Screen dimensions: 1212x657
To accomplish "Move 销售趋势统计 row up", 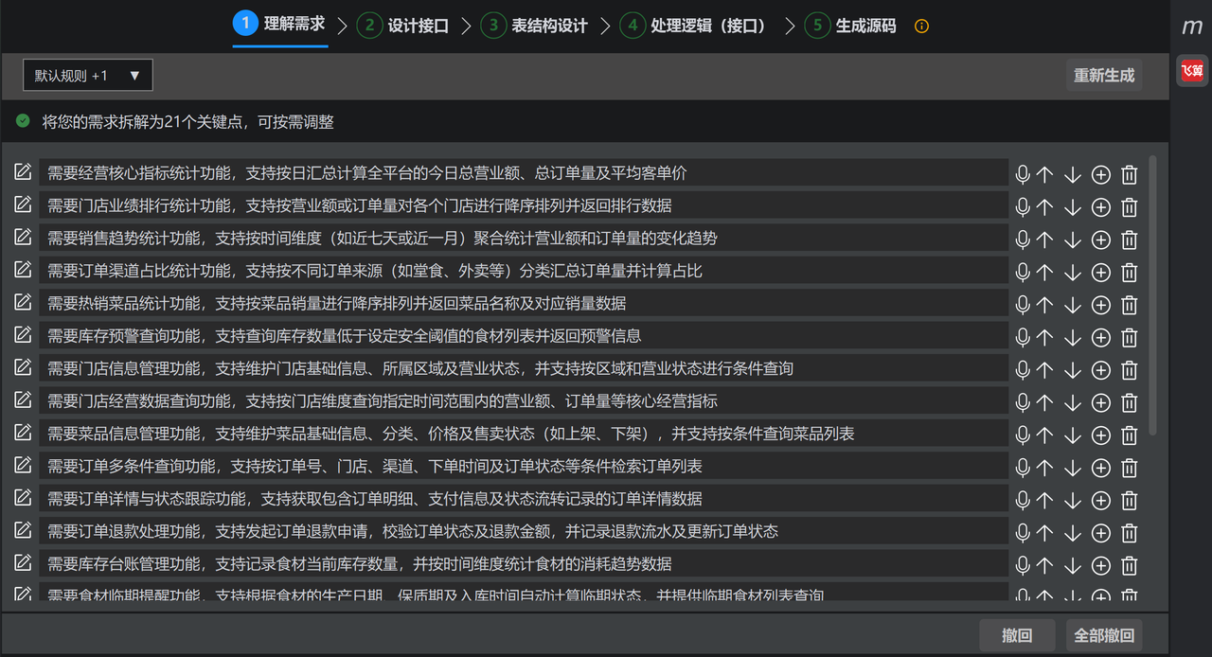I will (1044, 240).
